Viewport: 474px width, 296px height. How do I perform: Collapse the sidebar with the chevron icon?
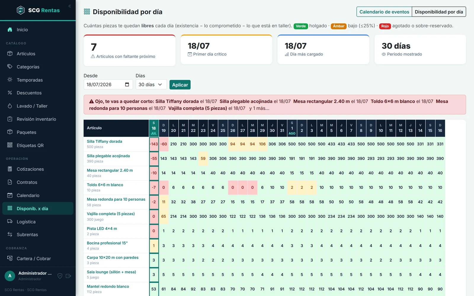coord(70,6)
